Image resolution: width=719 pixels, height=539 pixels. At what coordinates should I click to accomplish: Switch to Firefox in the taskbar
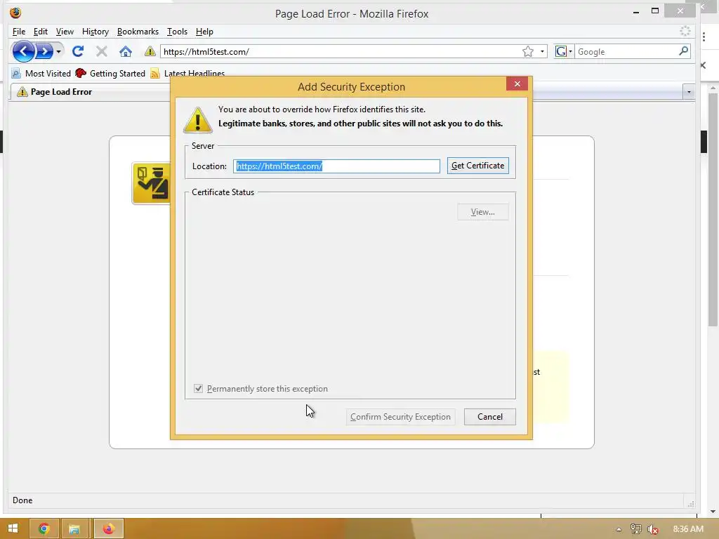point(109,529)
